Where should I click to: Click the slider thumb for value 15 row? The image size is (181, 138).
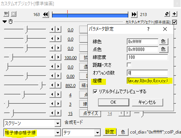tap(12, 113)
